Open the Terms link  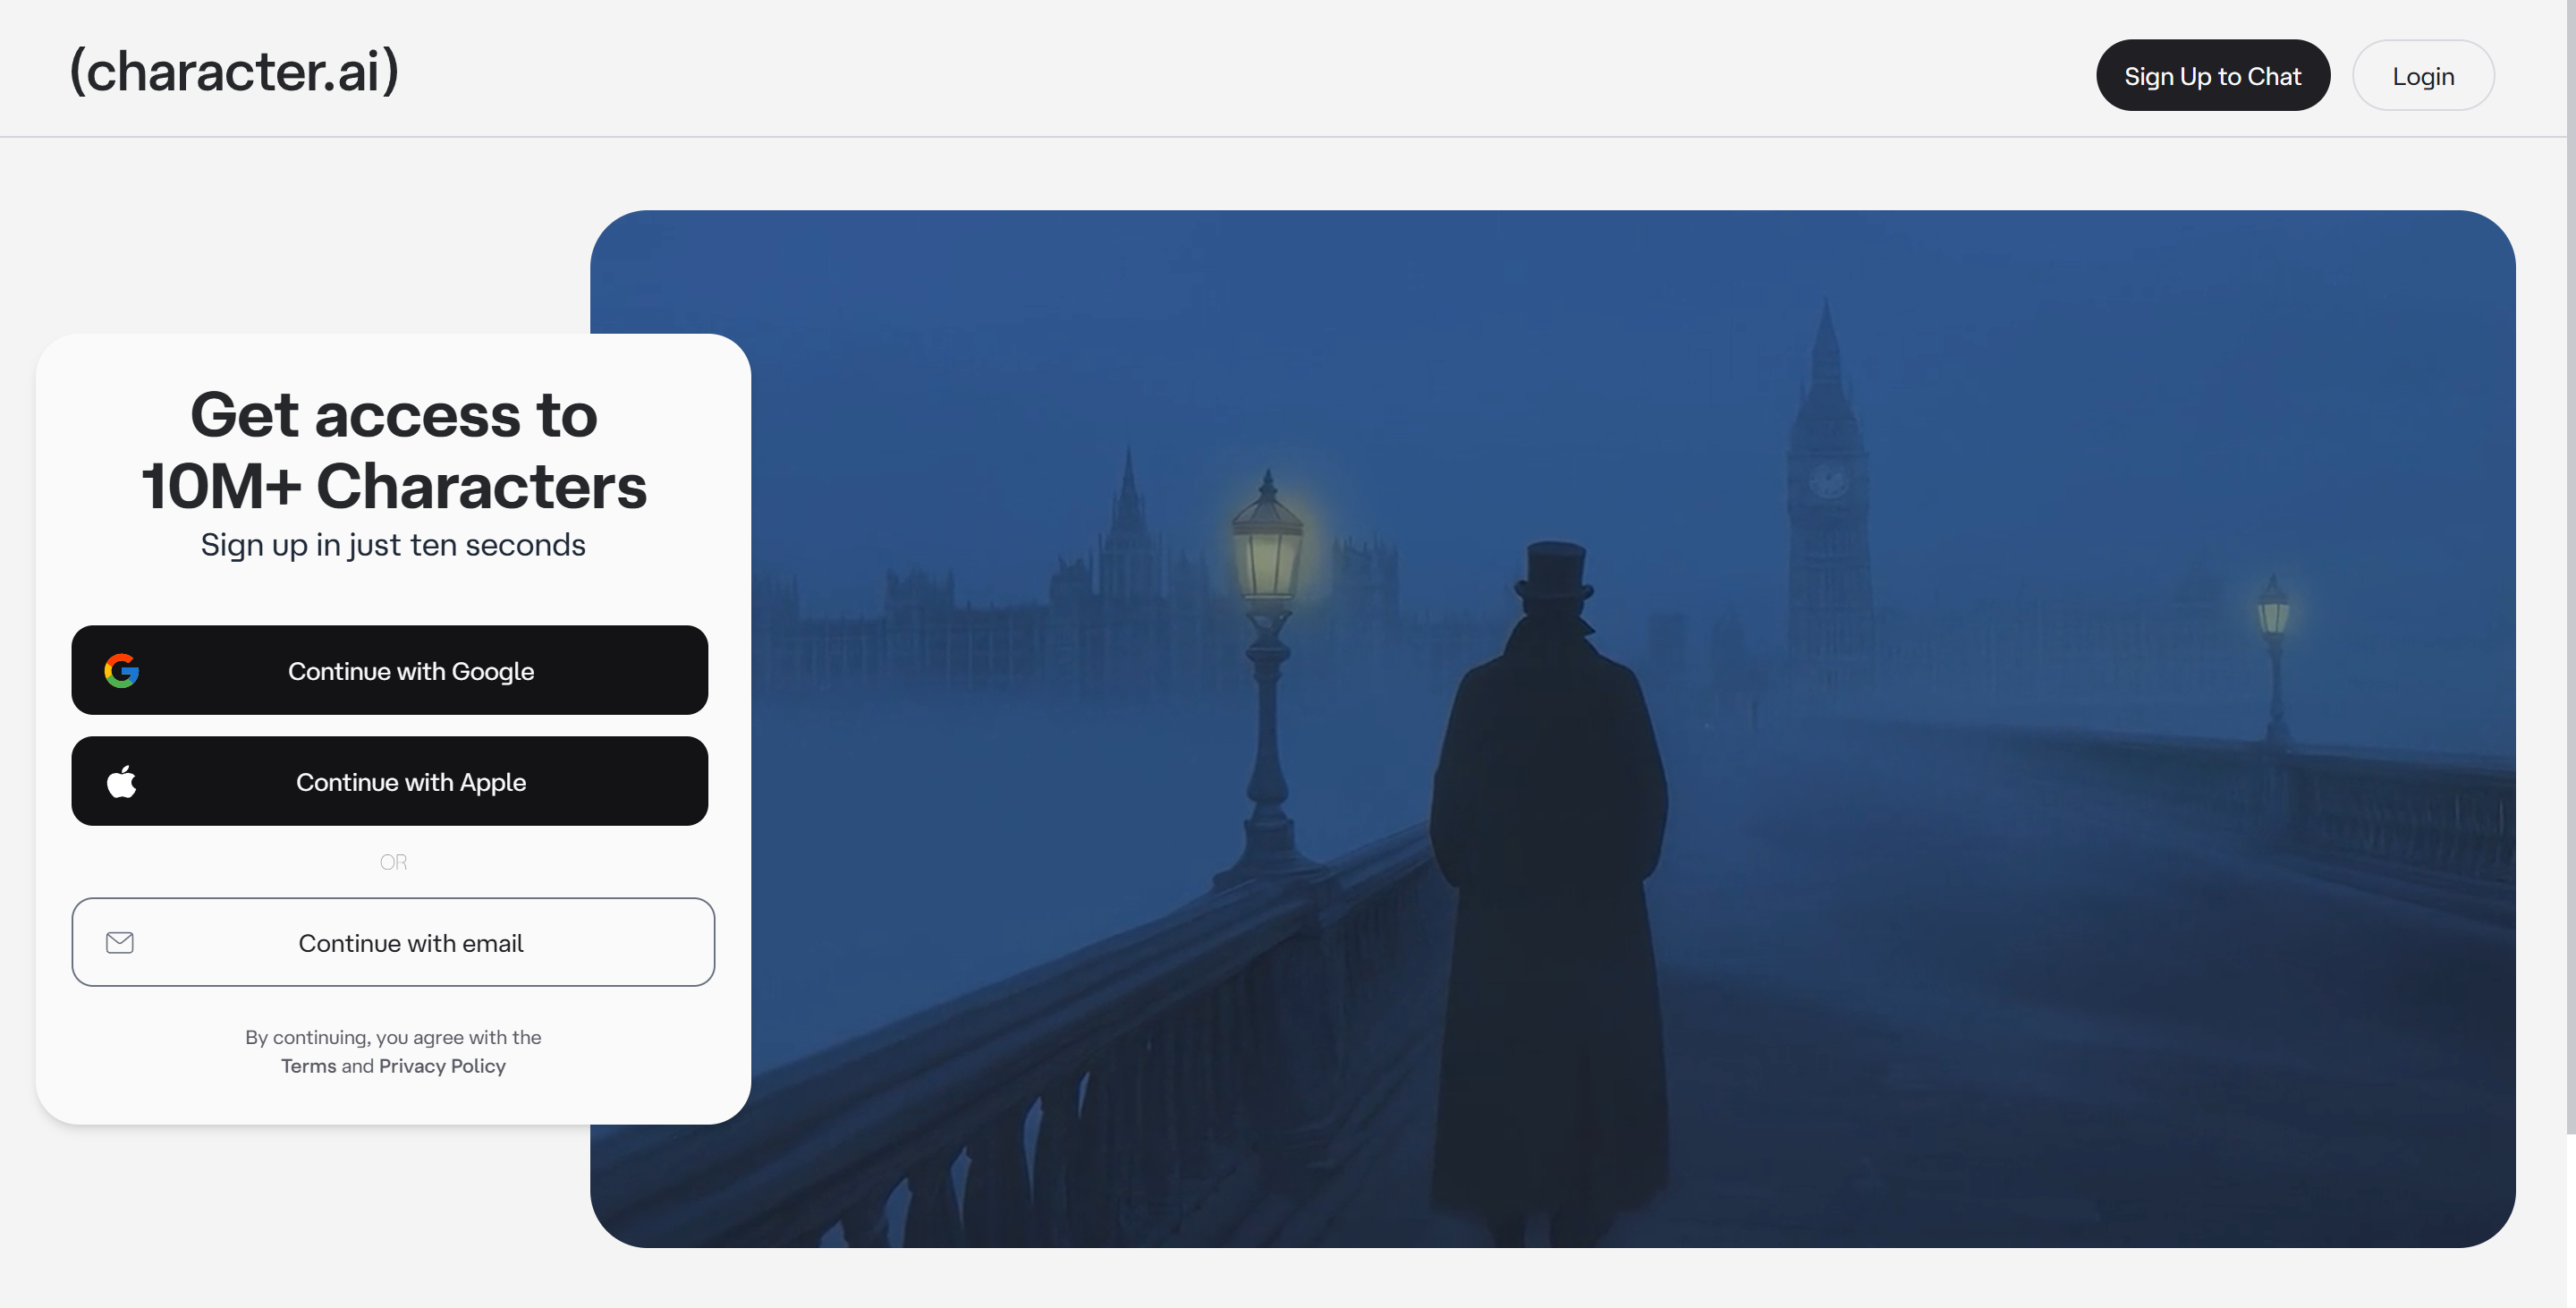coord(308,1066)
